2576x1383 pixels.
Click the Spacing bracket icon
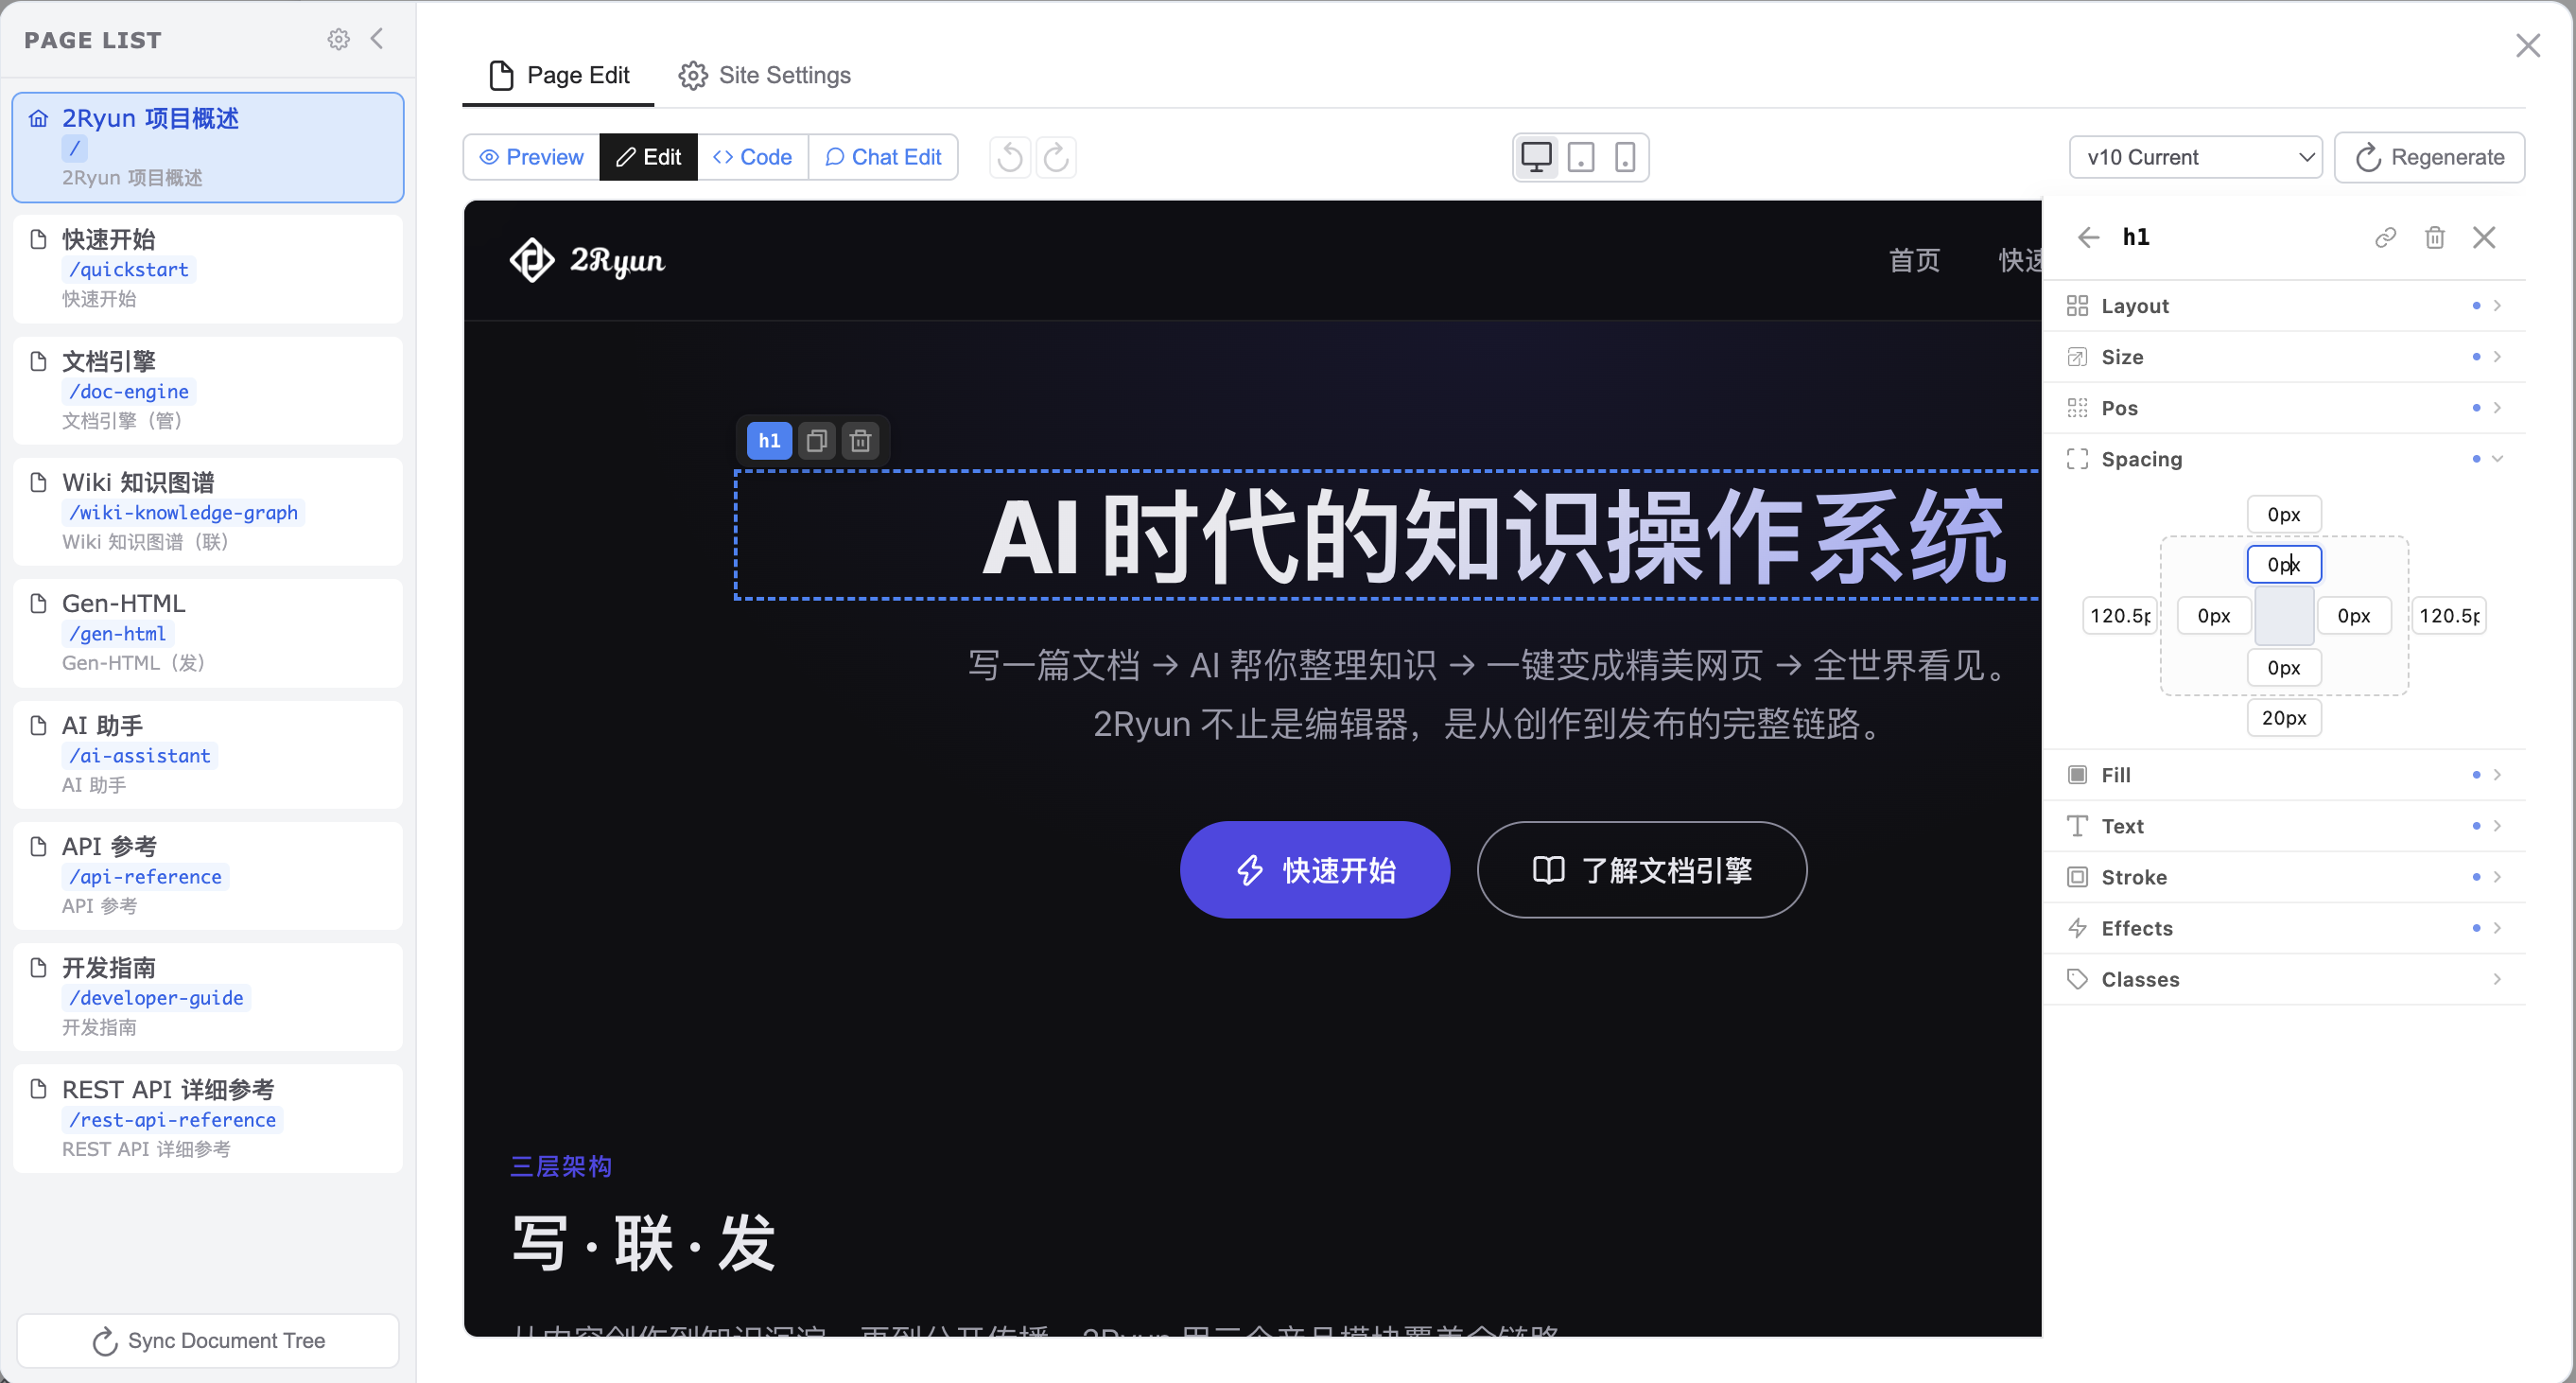point(2077,459)
